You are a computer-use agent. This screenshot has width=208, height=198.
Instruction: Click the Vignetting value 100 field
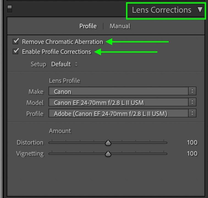coord(192,154)
